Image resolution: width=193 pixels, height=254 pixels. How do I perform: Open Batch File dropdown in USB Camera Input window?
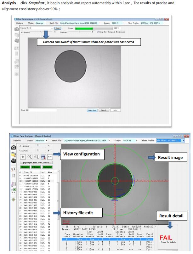point(99,23)
